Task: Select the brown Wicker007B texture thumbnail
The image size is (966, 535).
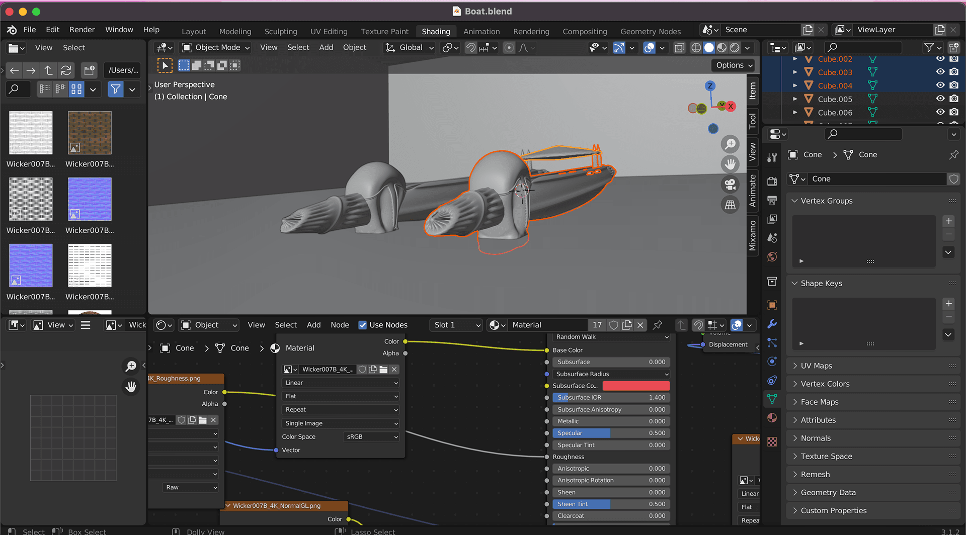Action: [x=90, y=133]
